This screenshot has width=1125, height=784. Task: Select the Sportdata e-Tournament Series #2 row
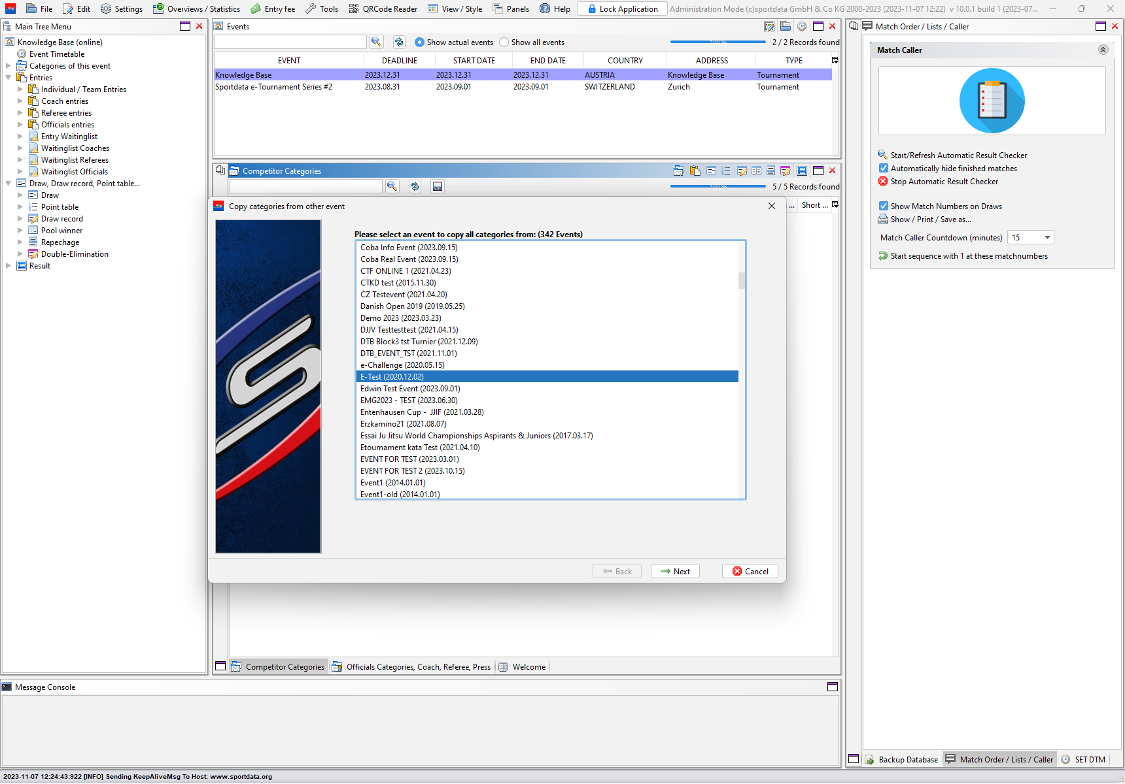pyautogui.click(x=523, y=87)
